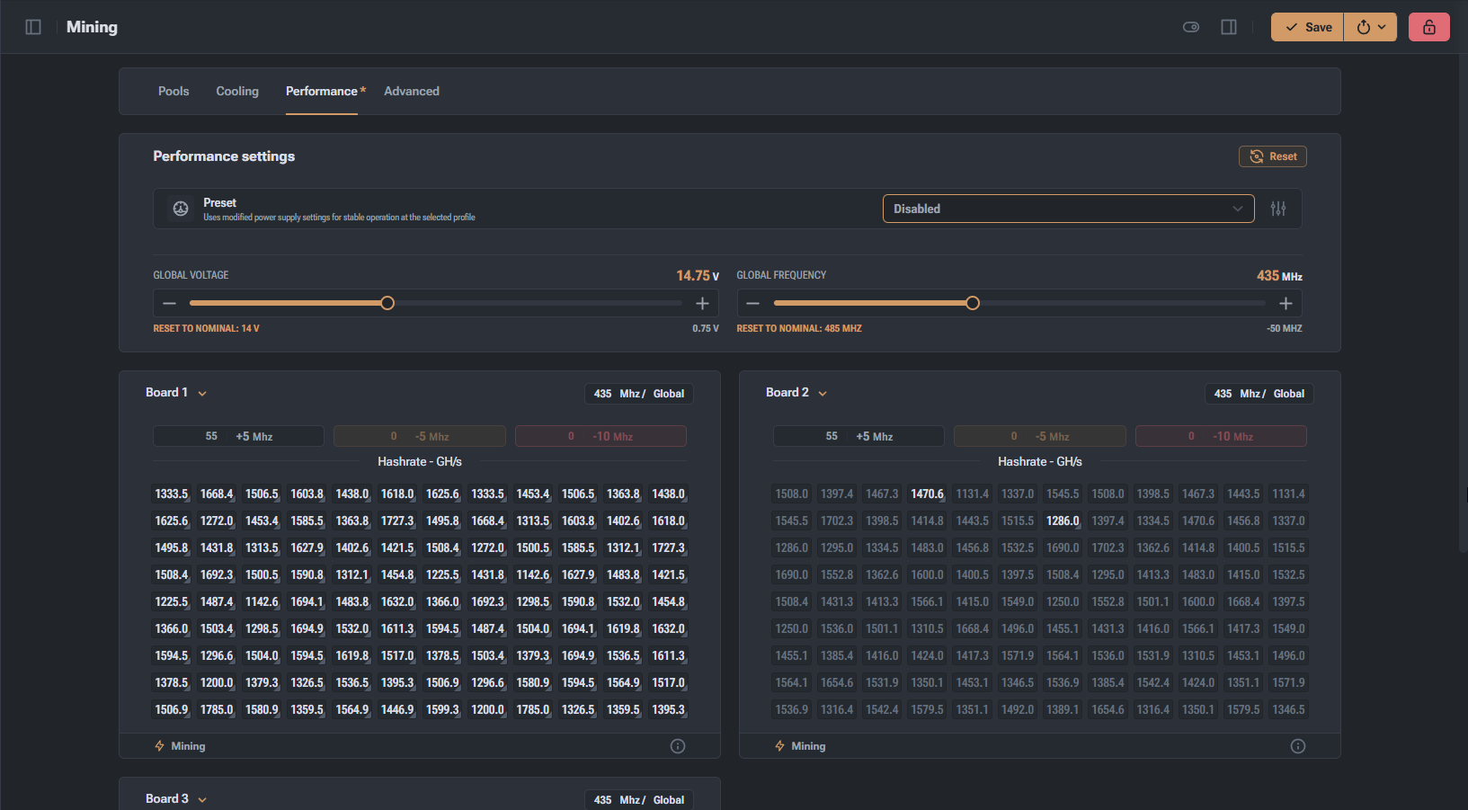
Task: Select Board 2 +5 Mhz chip group
Action: [x=859, y=436]
